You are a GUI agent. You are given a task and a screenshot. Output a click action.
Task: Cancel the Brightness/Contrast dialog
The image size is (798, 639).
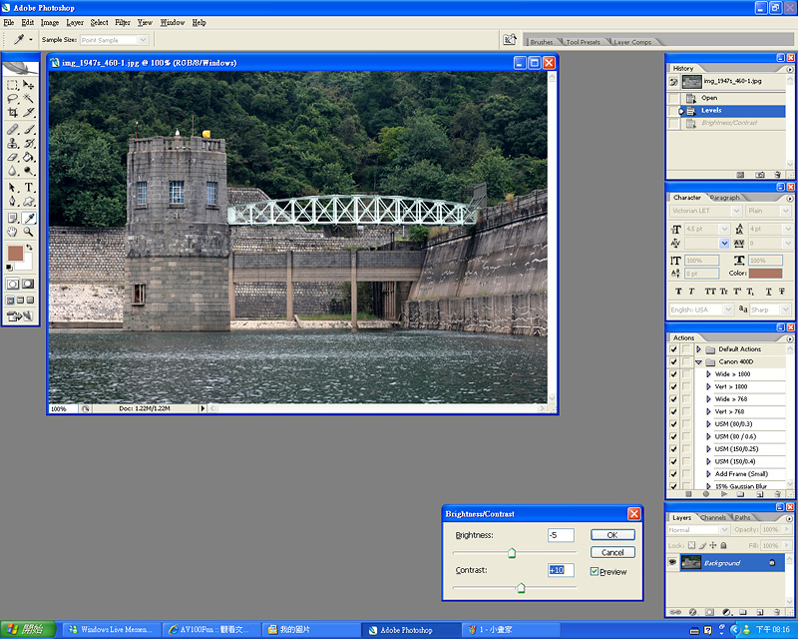(x=612, y=552)
